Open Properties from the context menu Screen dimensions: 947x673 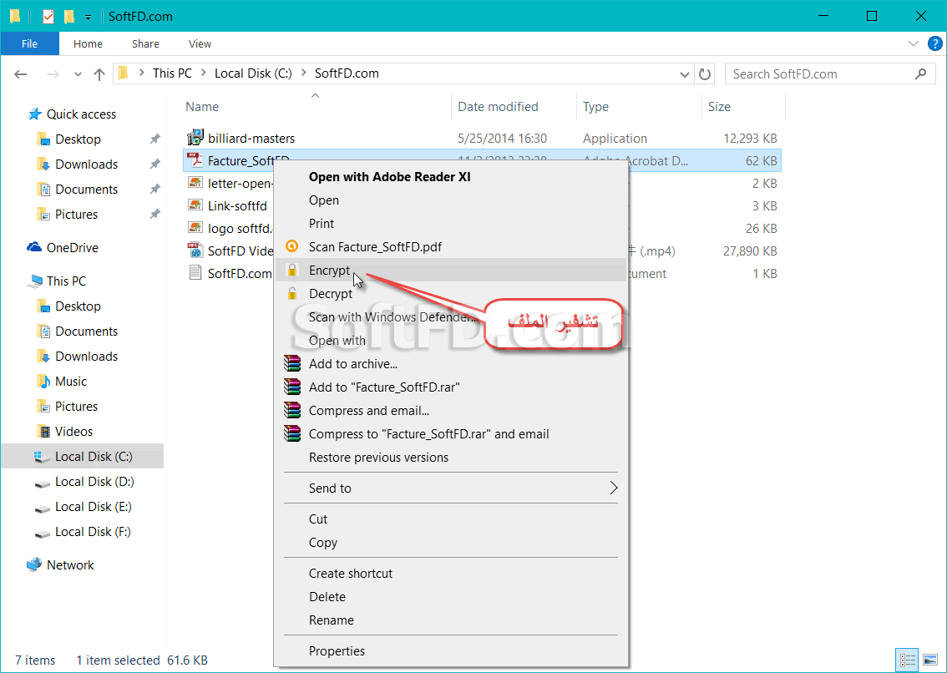coord(451,651)
